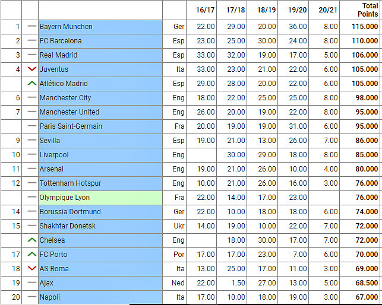The height and width of the screenshot is (305, 382).
Task: Open the Napoli club link
Action: 50,297
